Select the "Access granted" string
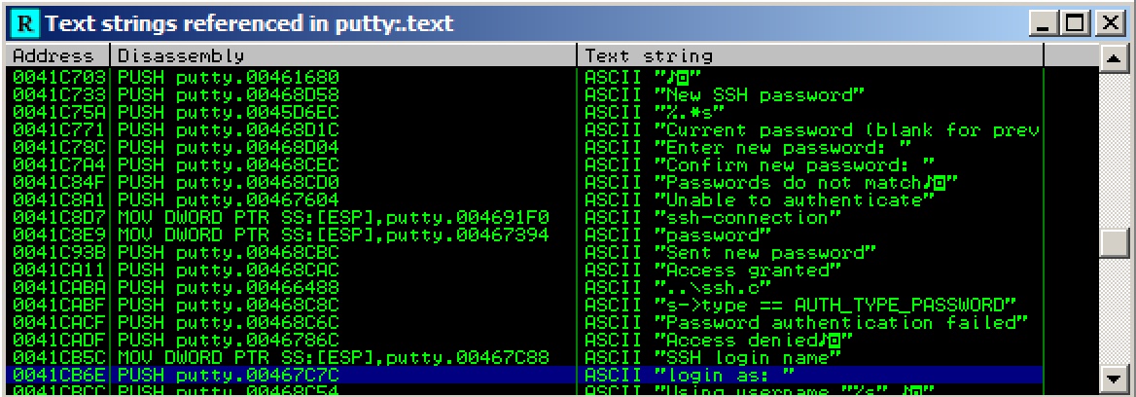1136x397 pixels. click(x=748, y=271)
